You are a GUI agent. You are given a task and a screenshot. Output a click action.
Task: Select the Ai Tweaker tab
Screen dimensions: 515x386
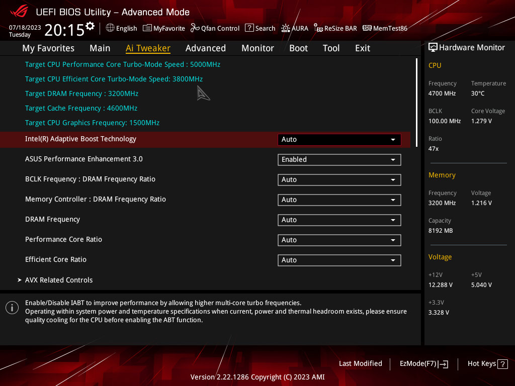pos(148,48)
